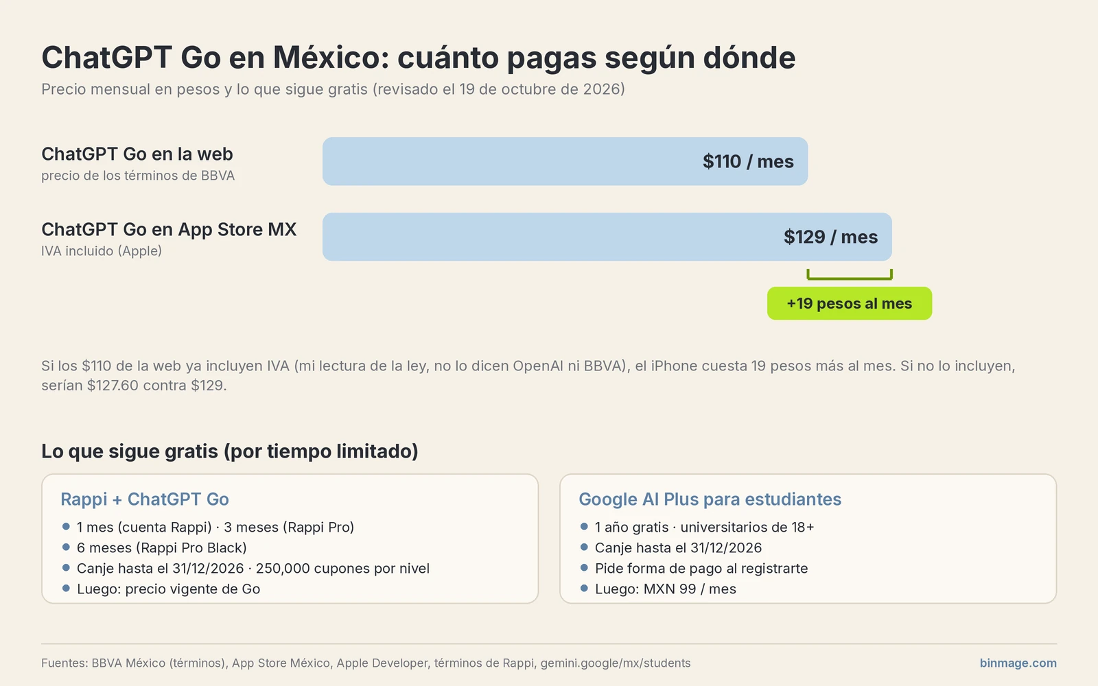Click 'Pide forma de pago al registrarte'

[701, 568]
